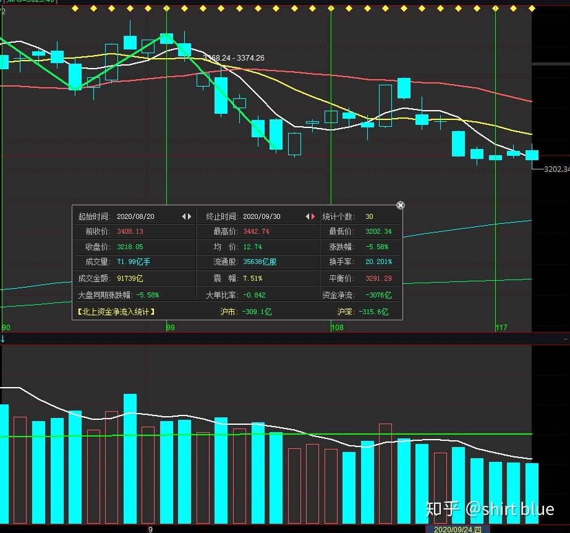Viewport: 570px width, 533px height.
Task: Click the first yellow diamond marker at top
Action: coord(75,9)
